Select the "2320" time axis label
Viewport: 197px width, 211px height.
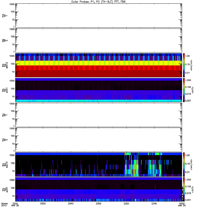(x=126, y=203)
